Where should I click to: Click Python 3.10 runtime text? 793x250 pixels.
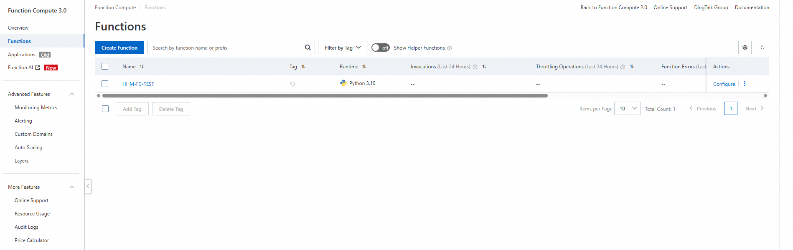[x=362, y=83]
